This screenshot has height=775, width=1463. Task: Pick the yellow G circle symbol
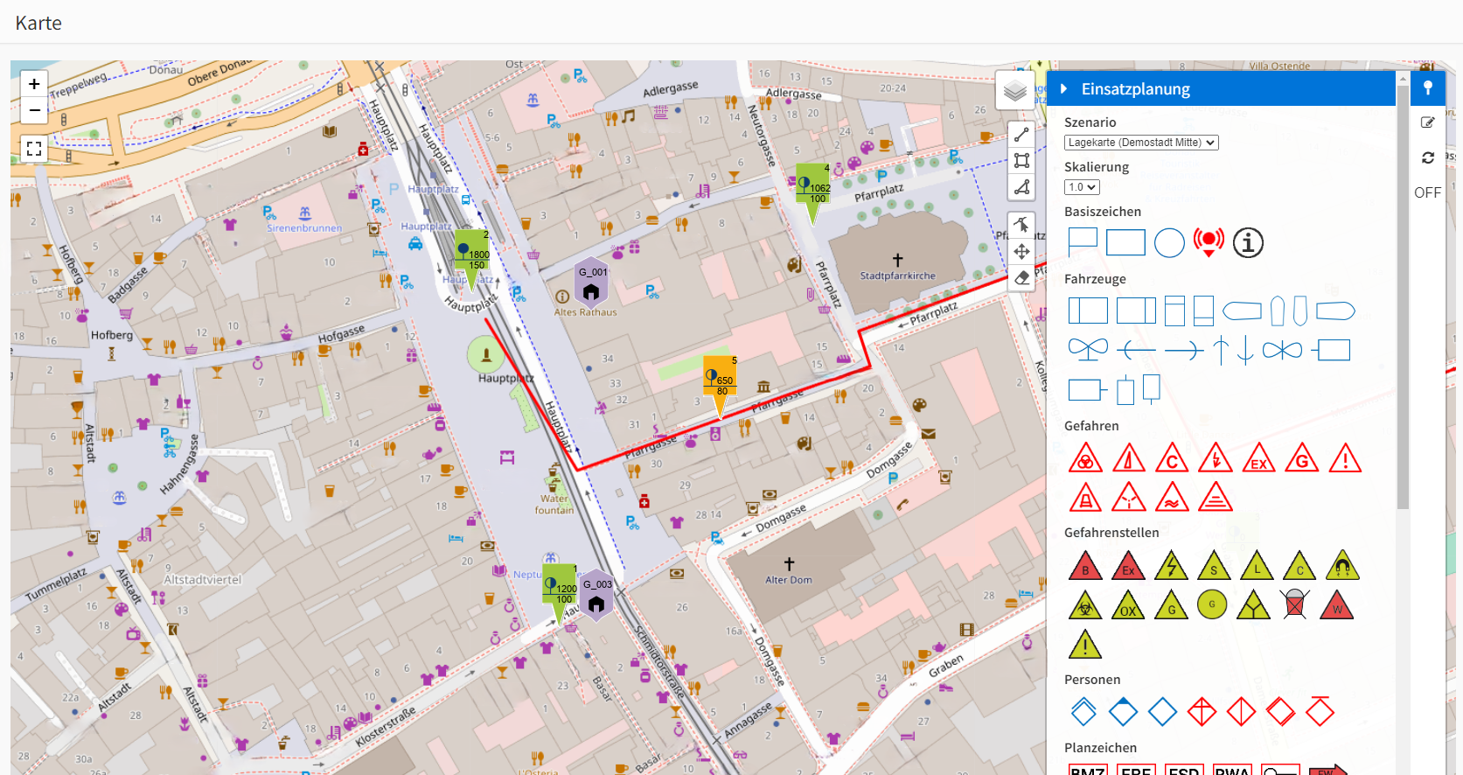1212,604
